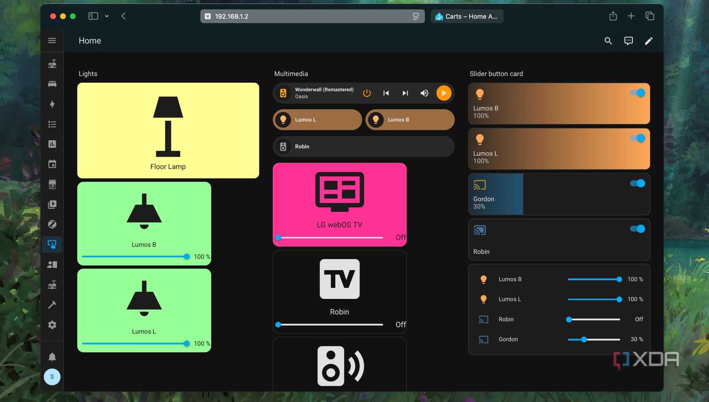This screenshot has width=709, height=402.
Task: Open the Calendar sidebar icon
Action: [52, 164]
